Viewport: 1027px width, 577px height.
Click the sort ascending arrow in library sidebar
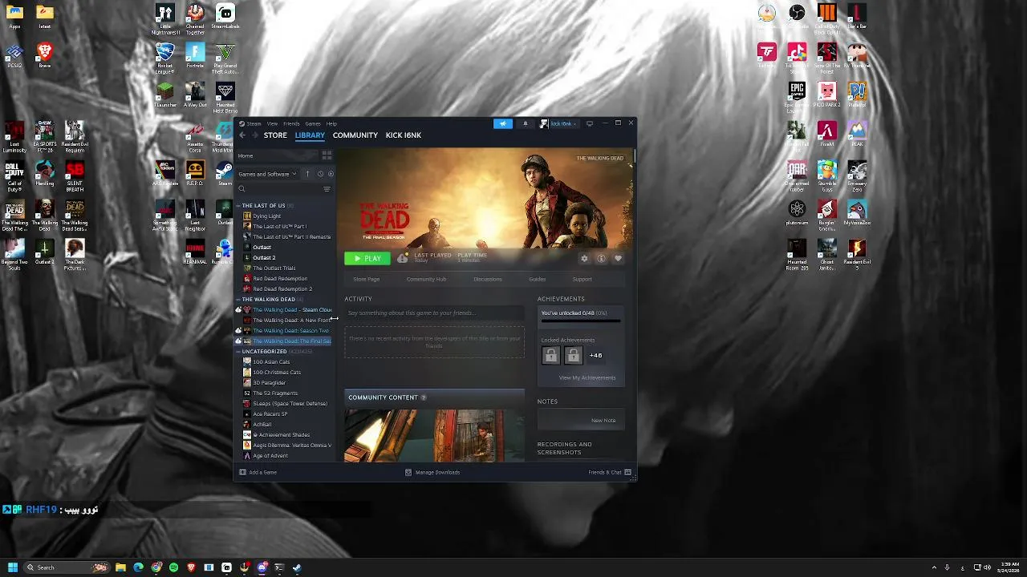pos(307,174)
